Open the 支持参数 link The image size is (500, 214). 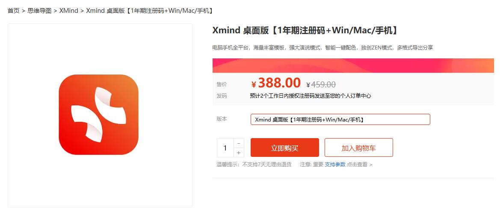(x=335, y=165)
